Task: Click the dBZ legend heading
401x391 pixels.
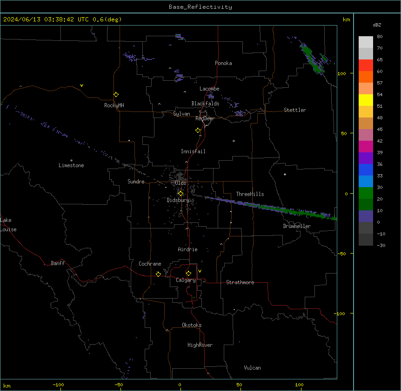Action: [377, 25]
